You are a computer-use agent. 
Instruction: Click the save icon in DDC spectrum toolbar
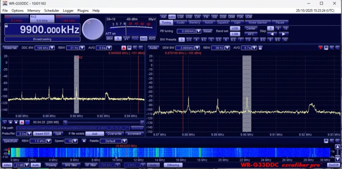coord(130,48)
